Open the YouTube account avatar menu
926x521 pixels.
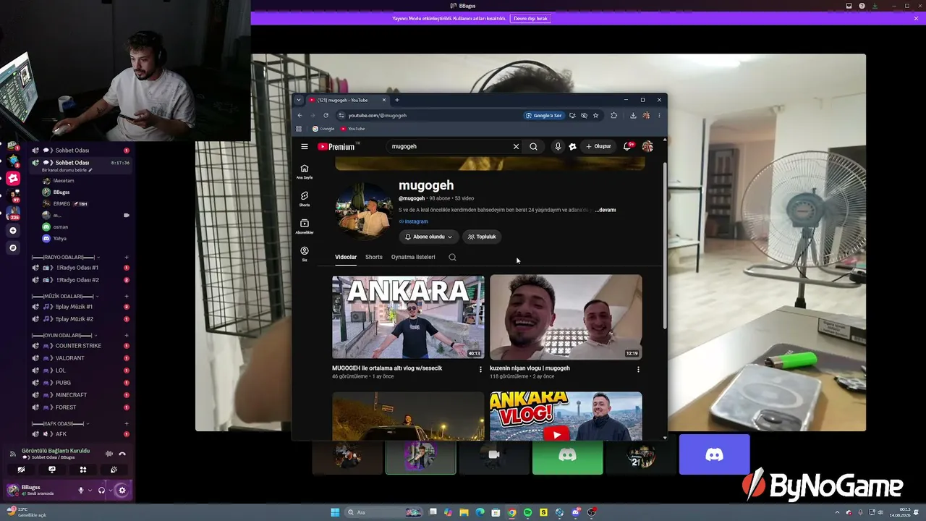click(647, 146)
